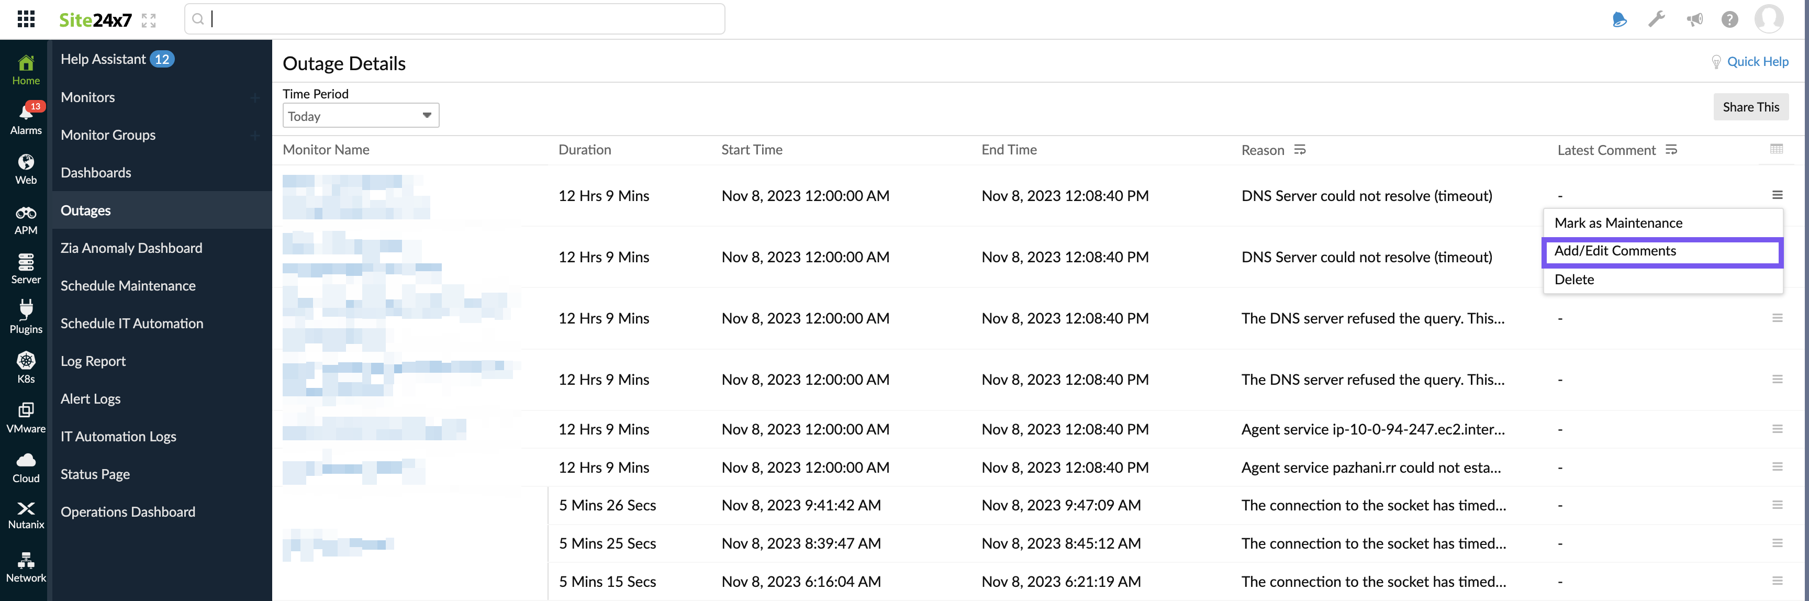Open Schedule Maintenance in sidebar

[128, 286]
